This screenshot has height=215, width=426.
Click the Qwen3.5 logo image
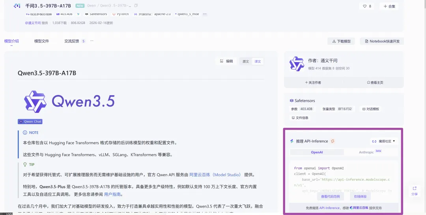(x=69, y=101)
